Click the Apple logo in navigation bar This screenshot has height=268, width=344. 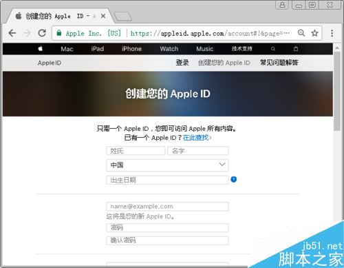[41, 48]
